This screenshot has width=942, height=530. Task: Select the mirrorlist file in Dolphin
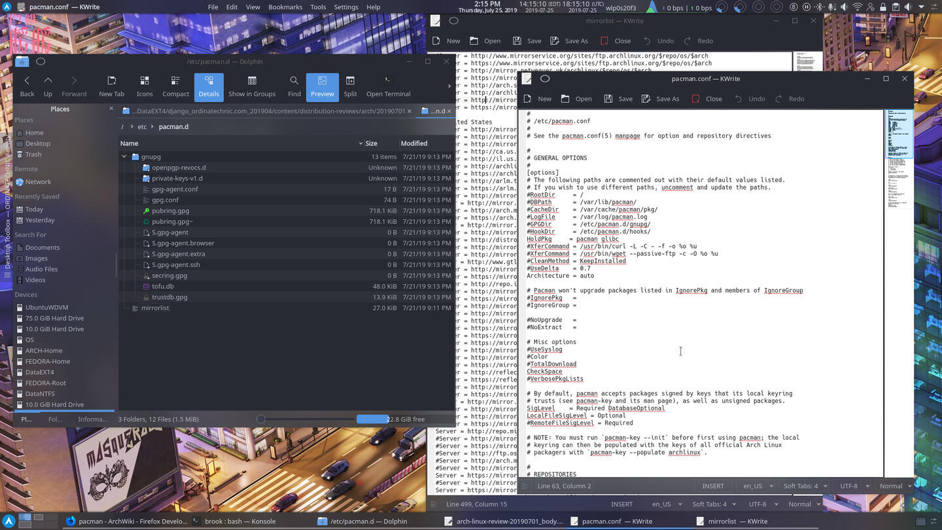point(155,308)
